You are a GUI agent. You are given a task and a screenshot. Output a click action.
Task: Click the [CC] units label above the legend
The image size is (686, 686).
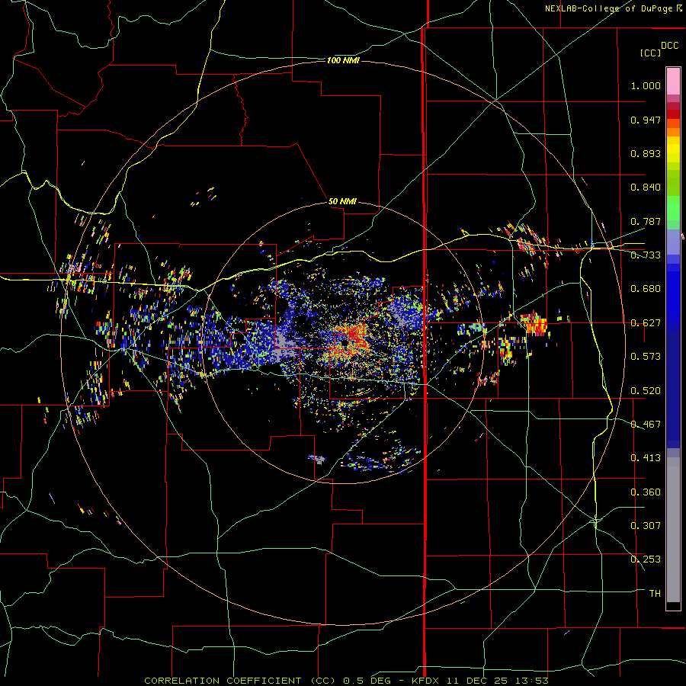650,53
